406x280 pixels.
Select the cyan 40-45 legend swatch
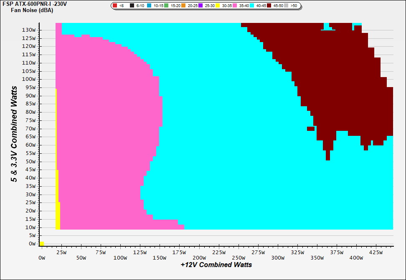252,6
